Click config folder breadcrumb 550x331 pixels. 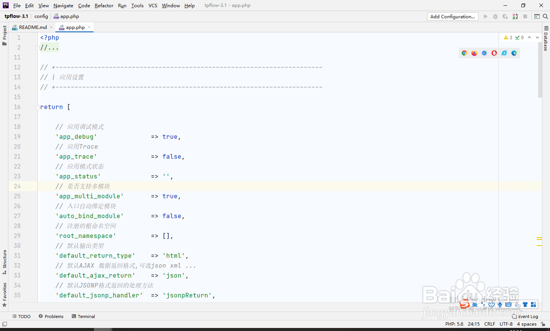(41, 16)
